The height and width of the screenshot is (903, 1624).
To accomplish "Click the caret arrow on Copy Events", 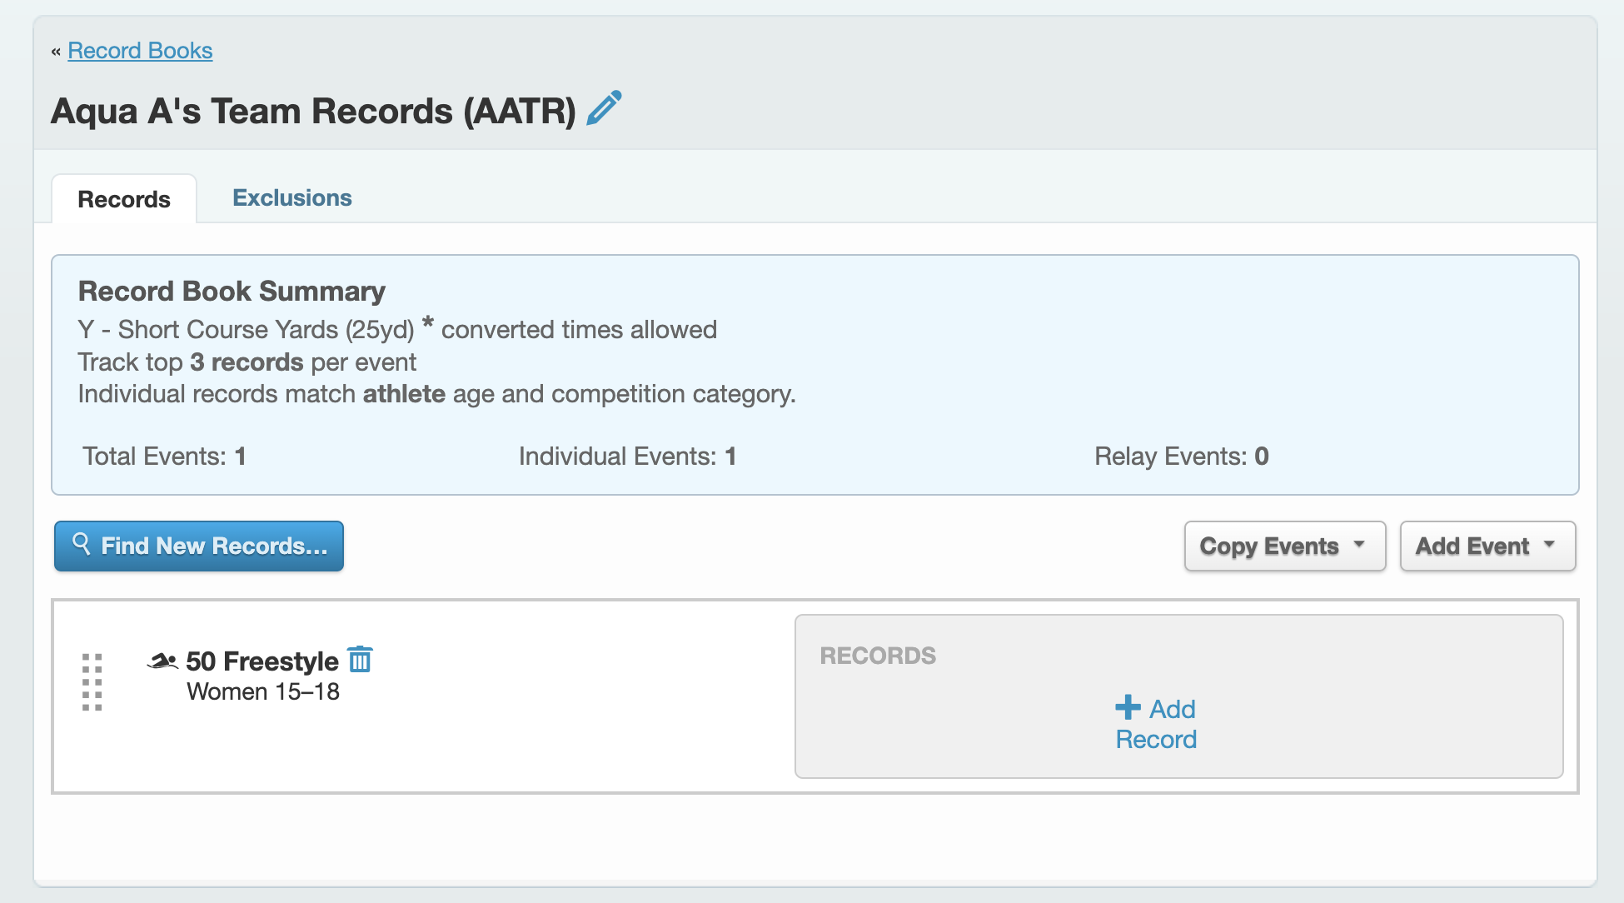I will point(1359,545).
